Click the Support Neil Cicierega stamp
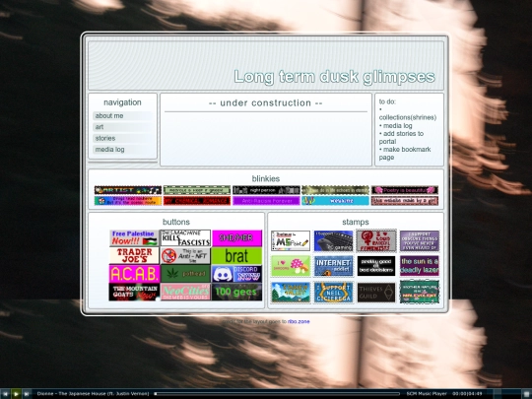 click(x=334, y=293)
